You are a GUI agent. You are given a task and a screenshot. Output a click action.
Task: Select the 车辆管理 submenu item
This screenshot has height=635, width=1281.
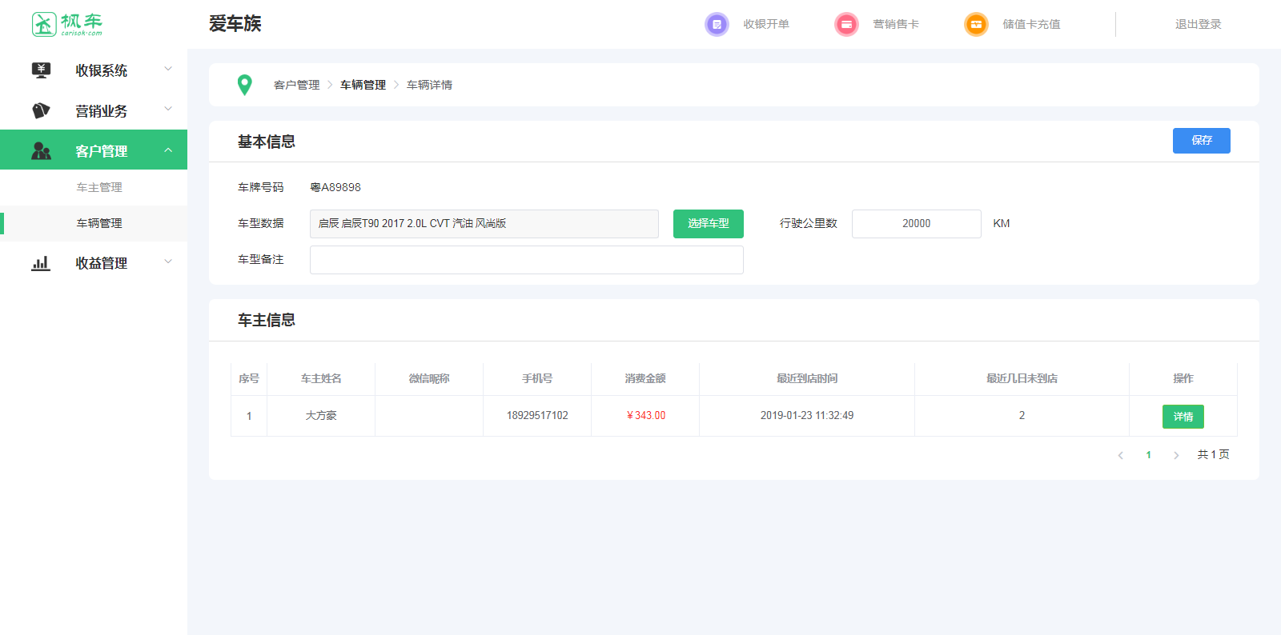[99, 223]
